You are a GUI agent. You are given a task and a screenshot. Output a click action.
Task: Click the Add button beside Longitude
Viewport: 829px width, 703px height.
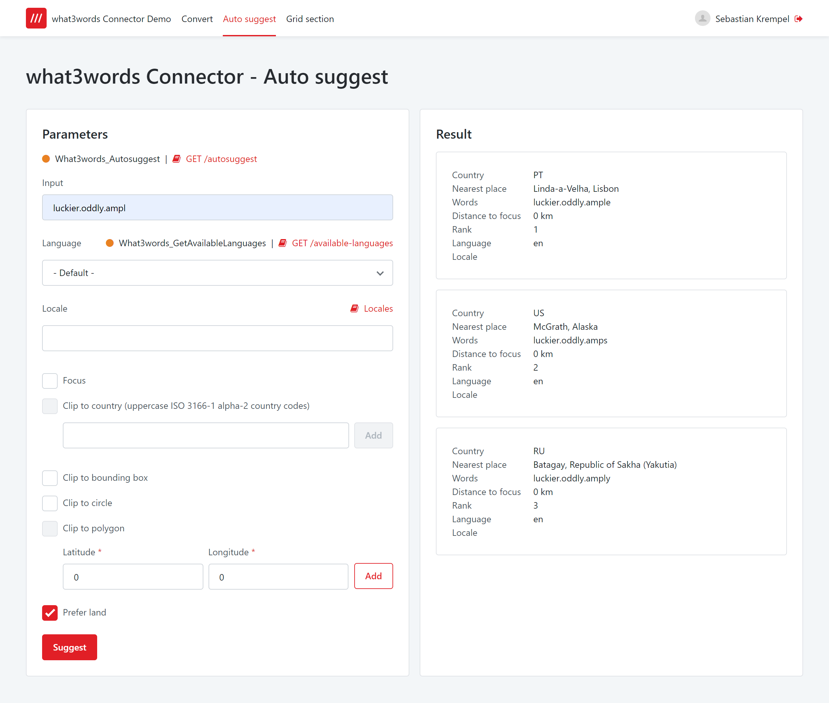[x=373, y=576]
